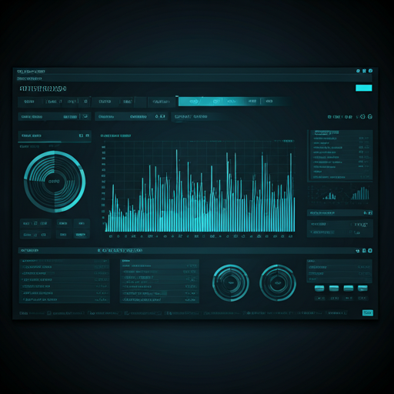The image size is (394, 394).
Task: Click the second icon in the donut panel header
Action: [x=87, y=135]
